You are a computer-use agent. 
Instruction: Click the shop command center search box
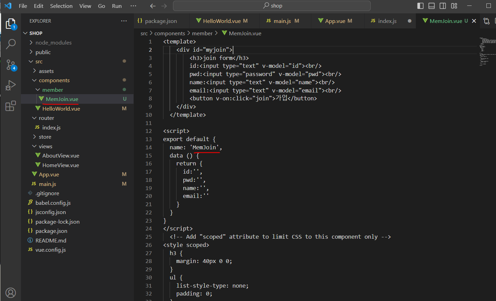tap(272, 6)
